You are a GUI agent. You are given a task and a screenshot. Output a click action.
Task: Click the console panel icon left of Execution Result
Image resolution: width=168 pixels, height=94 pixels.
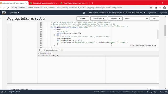[40, 50]
